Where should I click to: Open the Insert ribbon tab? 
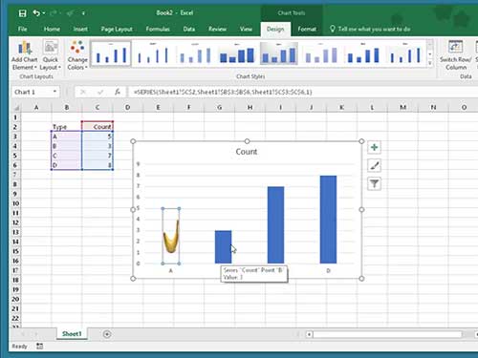80,29
